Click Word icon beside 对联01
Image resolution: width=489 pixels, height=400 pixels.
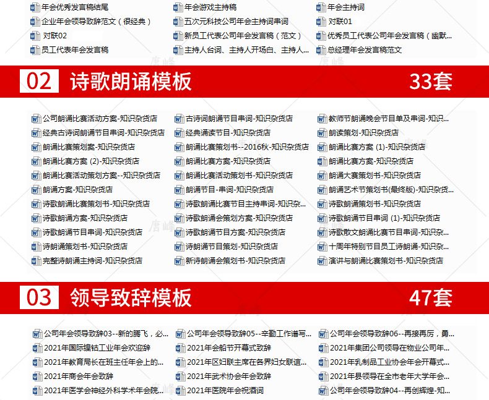click(x=321, y=22)
